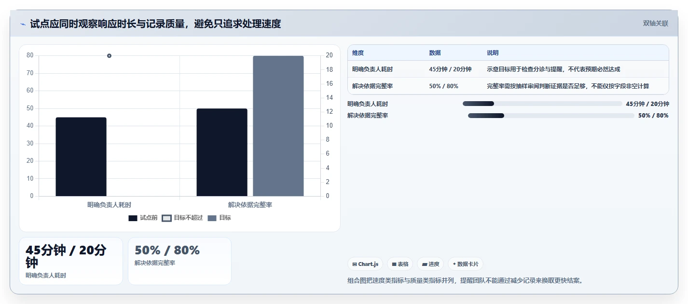Click the 45分钟 / 20分钟 data card

[x=71, y=261]
